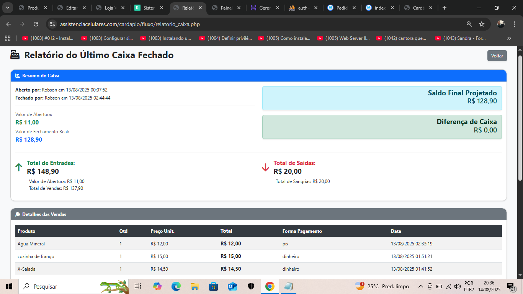Click the cash register icon beside the title
This screenshot has width=523, height=294.
[15, 55]
